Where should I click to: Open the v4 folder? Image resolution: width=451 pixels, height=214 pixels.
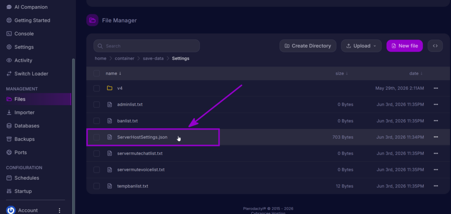pos(120,89)
